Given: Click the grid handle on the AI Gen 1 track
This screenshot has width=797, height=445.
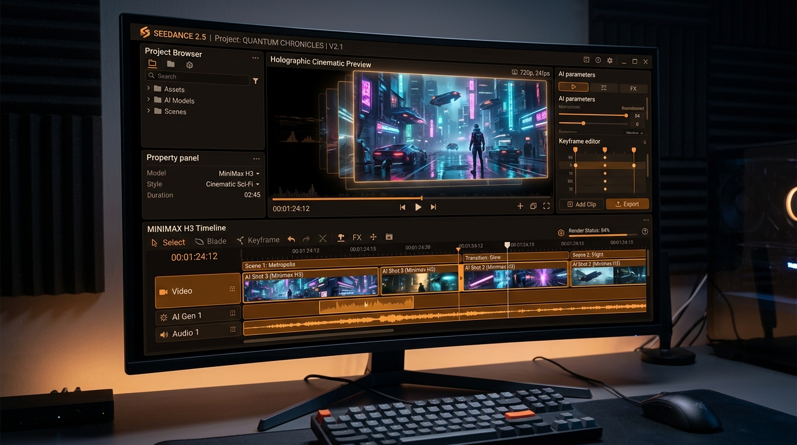Looking at the screenshot, I should click(x=232, y=313).
